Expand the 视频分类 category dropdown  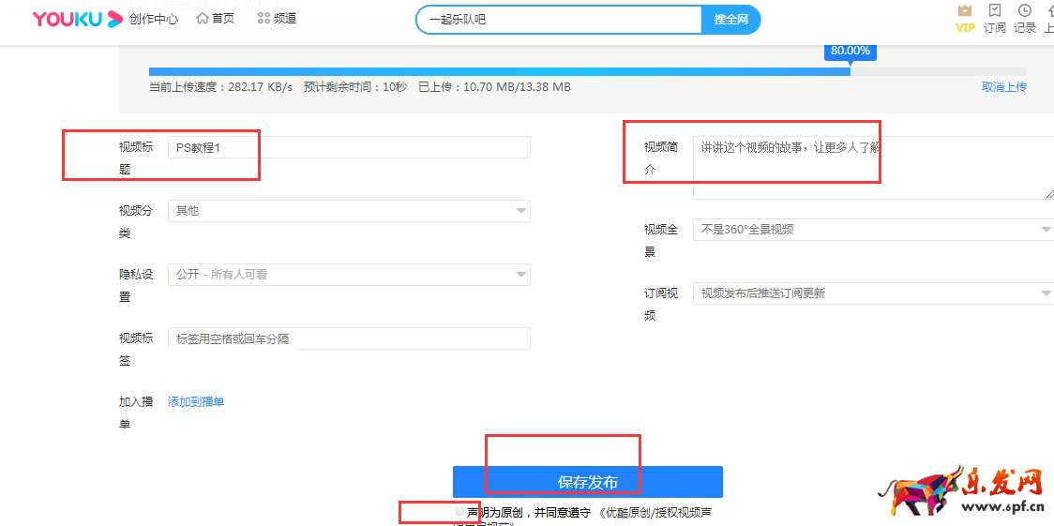pos(349,211)
